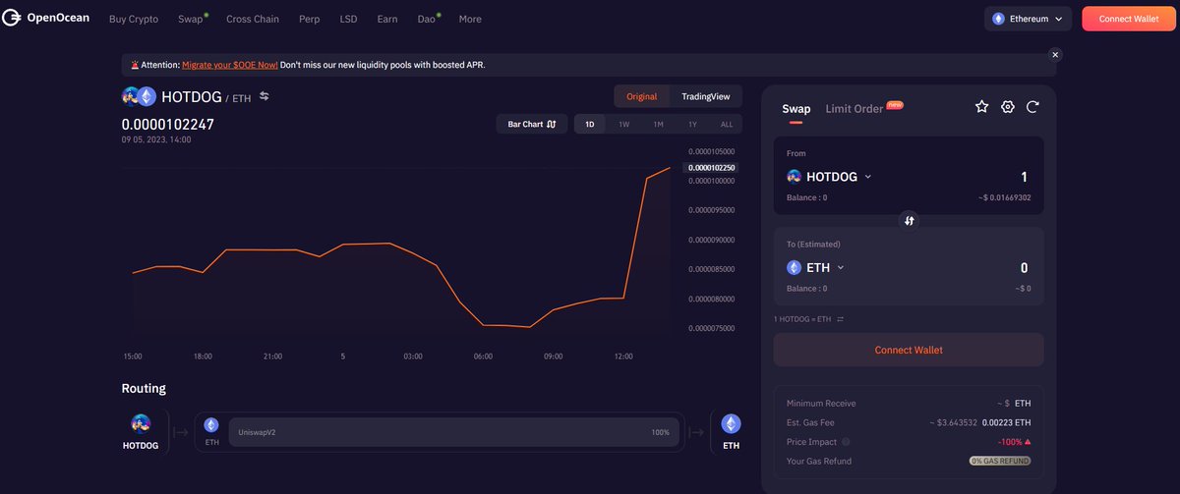Switch to the Swap tab

[x=796, y=109]
